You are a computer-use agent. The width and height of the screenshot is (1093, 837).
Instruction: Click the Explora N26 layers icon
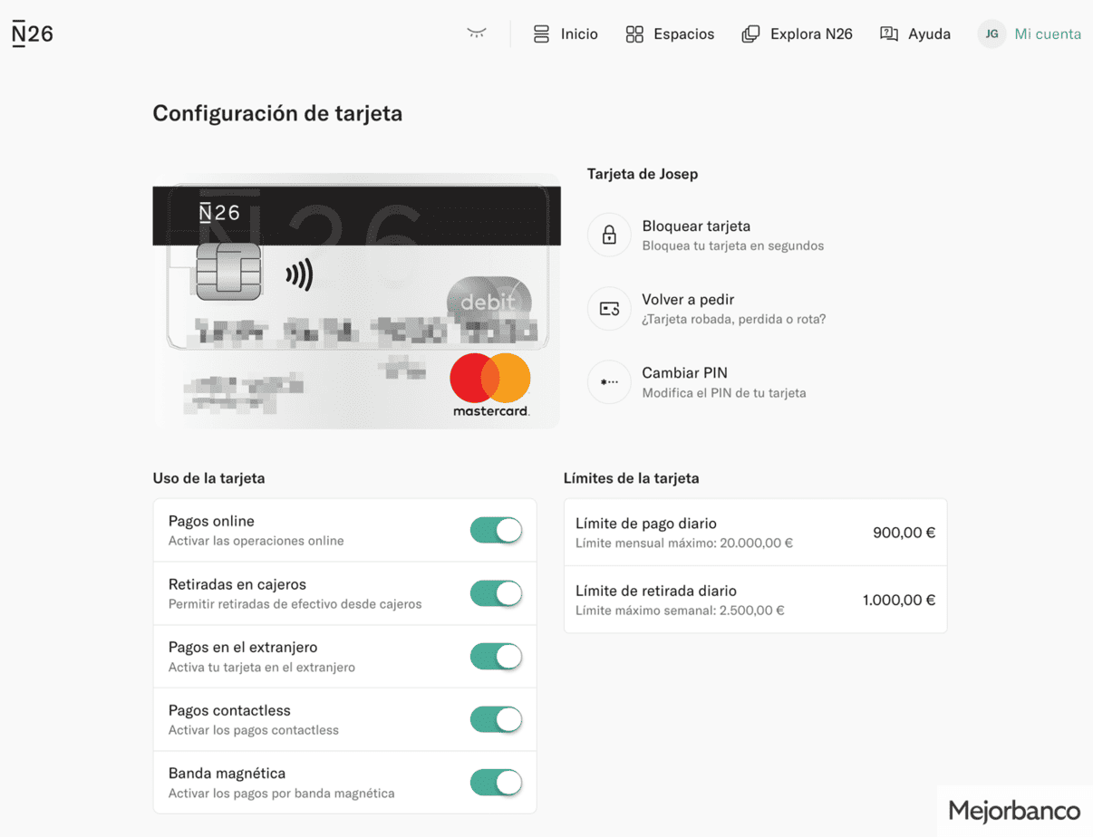(x=750, y=34)
